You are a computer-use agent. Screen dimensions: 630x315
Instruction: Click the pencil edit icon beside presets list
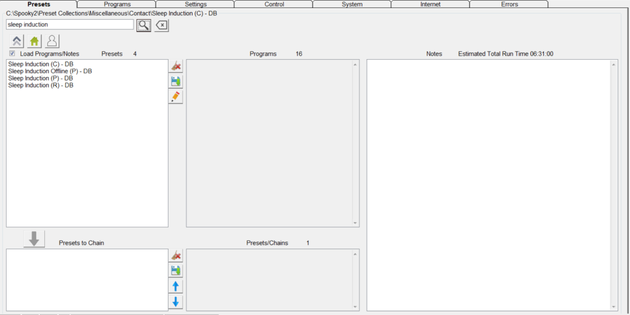(x=176, y=97)
